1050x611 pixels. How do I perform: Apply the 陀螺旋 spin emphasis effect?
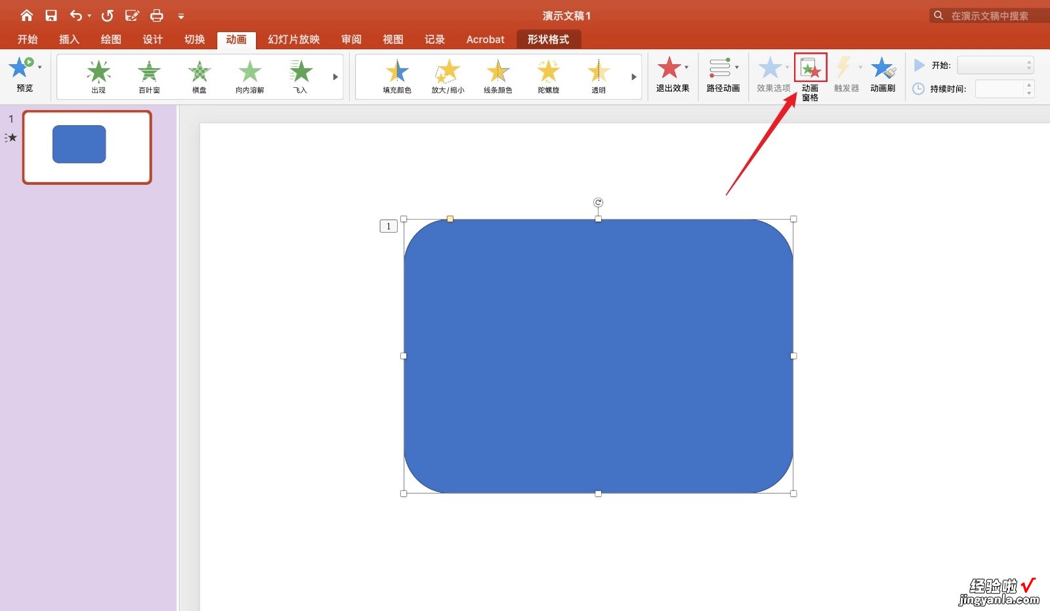coord(549,76)
